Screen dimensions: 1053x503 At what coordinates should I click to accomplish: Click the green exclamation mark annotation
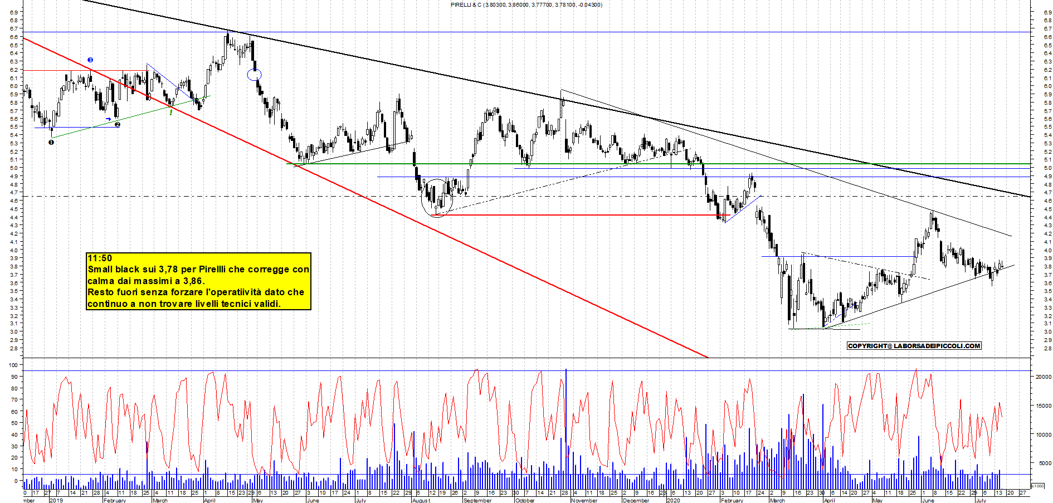tap(170, 112)
